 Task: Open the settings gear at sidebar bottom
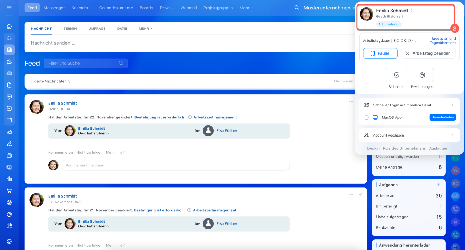pyautogui.click(x=9, y=242)
